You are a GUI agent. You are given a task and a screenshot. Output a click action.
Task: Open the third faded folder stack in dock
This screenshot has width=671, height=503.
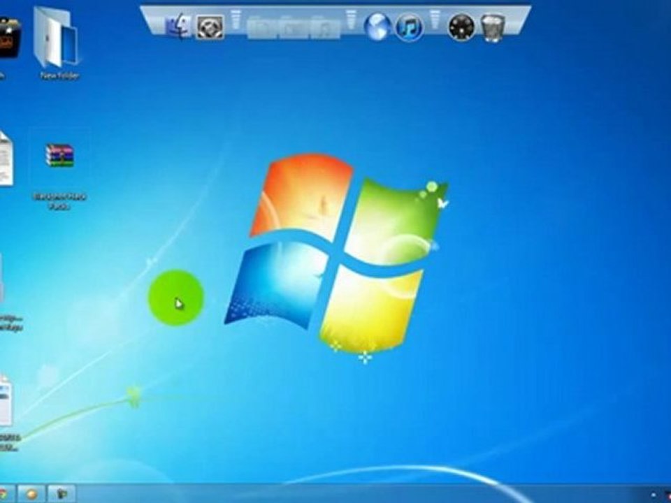click(x=325, y=29)
